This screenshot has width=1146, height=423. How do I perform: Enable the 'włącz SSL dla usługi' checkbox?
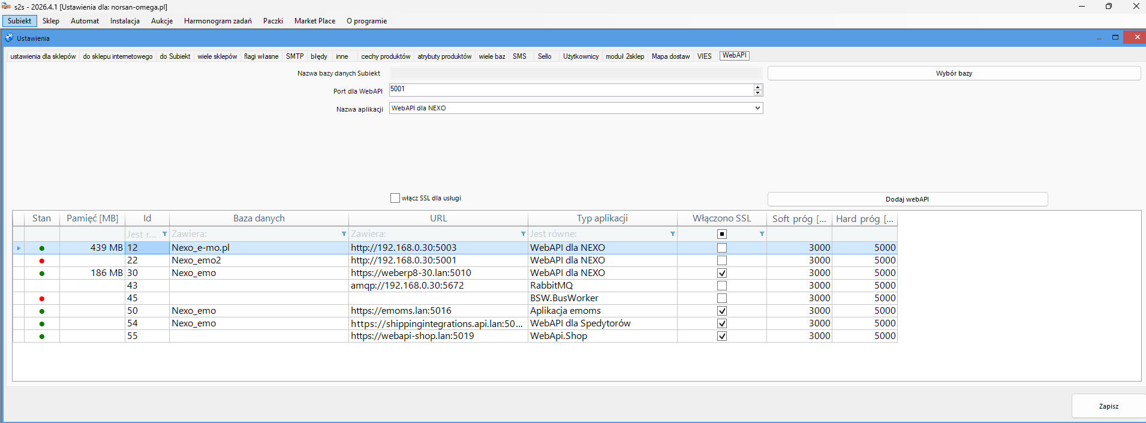(x=395, y=198)
